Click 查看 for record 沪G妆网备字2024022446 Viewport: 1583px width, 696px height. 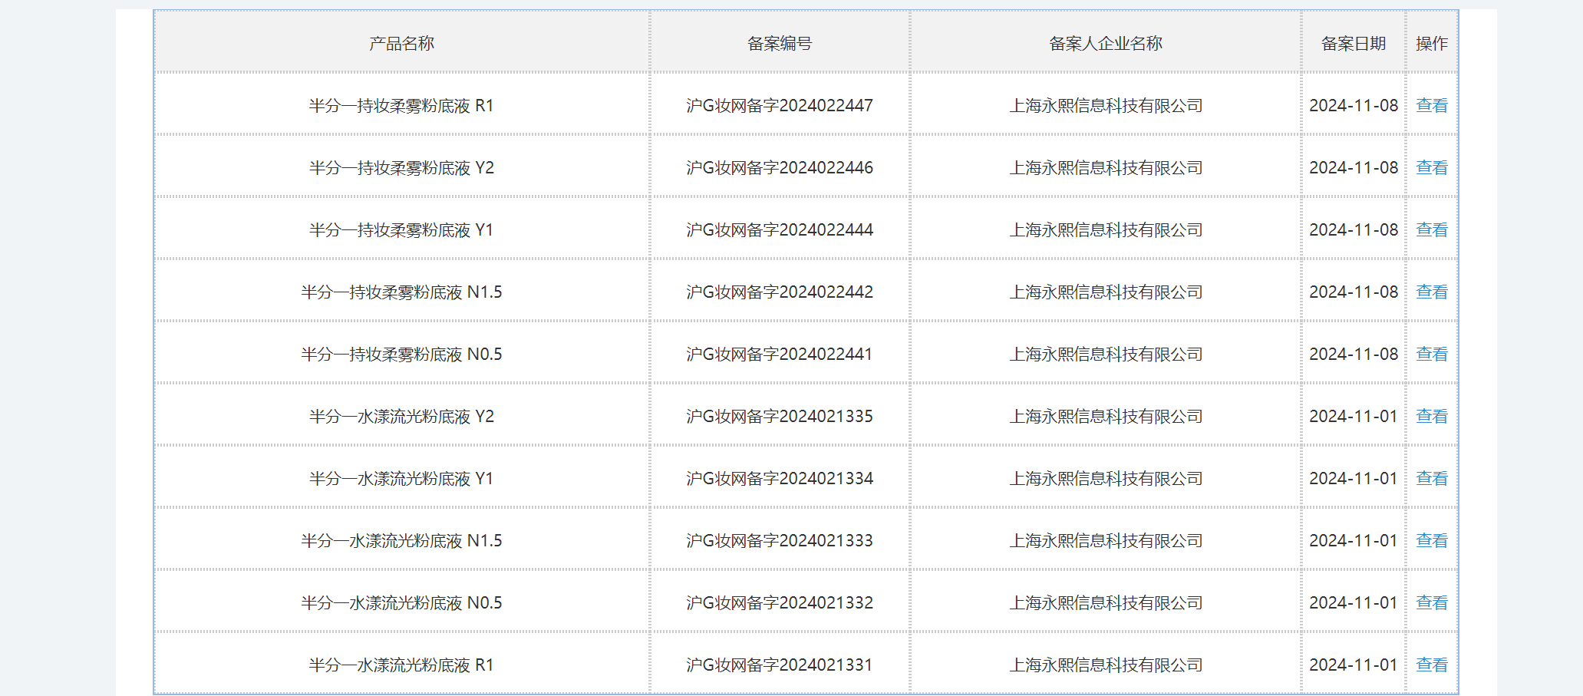[1431, 167]
